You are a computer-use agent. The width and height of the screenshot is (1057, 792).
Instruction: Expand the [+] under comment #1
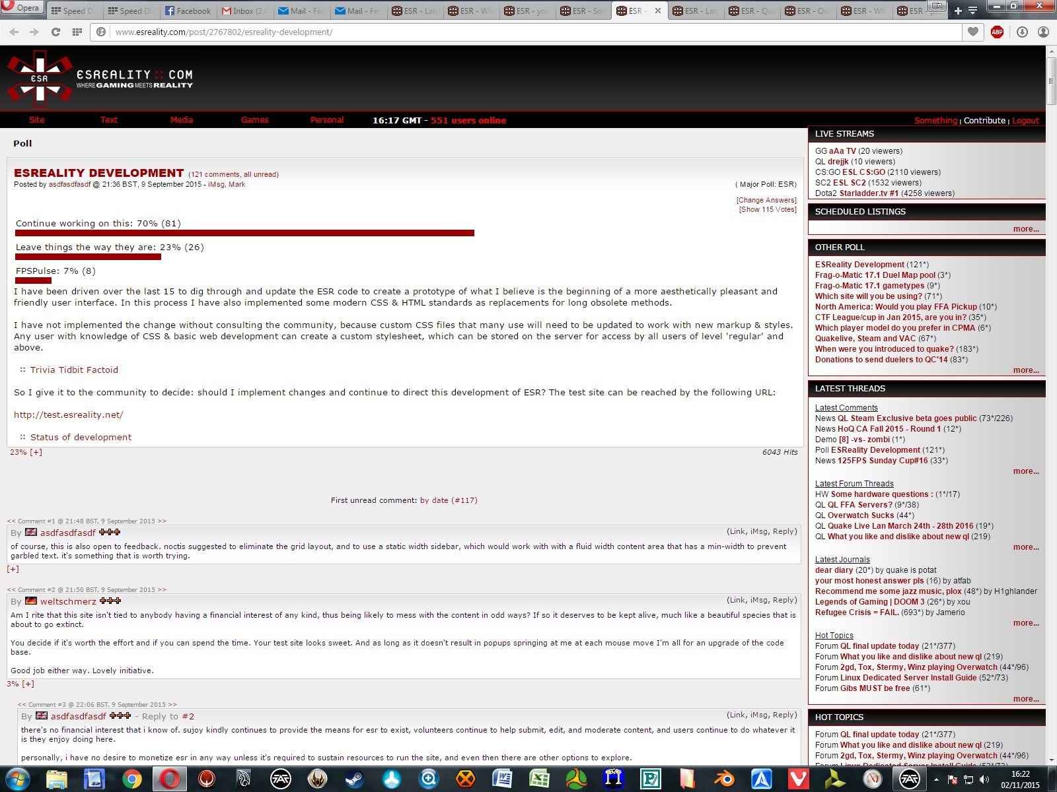pyautogui.click(x=13, y=569)
